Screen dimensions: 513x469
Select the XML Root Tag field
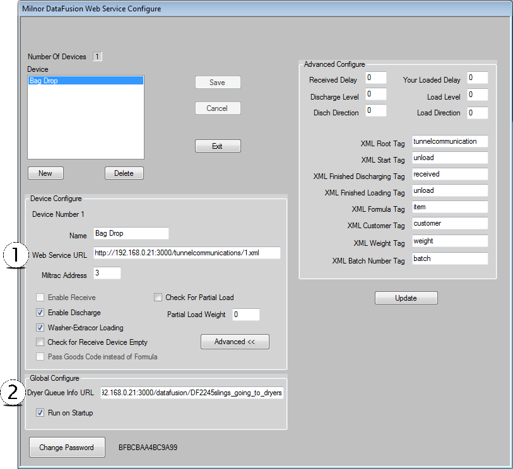pyautogui.click(x=449, y=141)
